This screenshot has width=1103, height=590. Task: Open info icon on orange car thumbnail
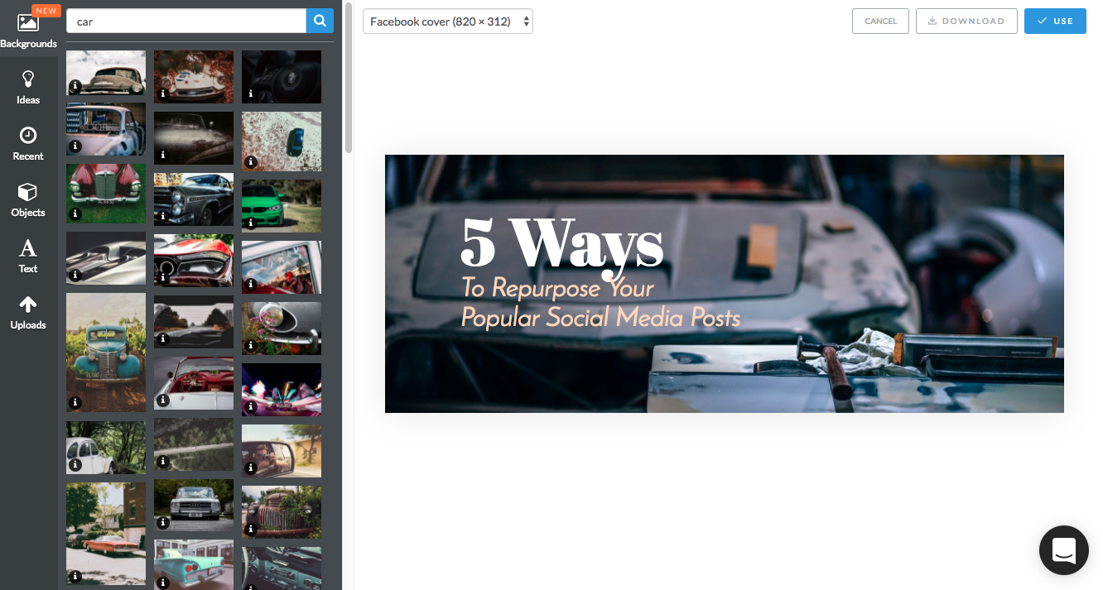[75, 576]
